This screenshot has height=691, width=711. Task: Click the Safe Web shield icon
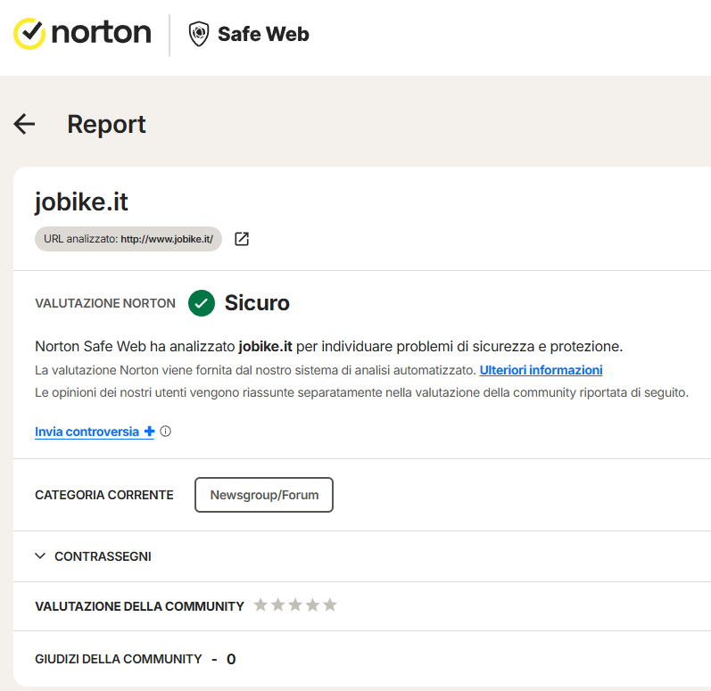coord(199,34)
